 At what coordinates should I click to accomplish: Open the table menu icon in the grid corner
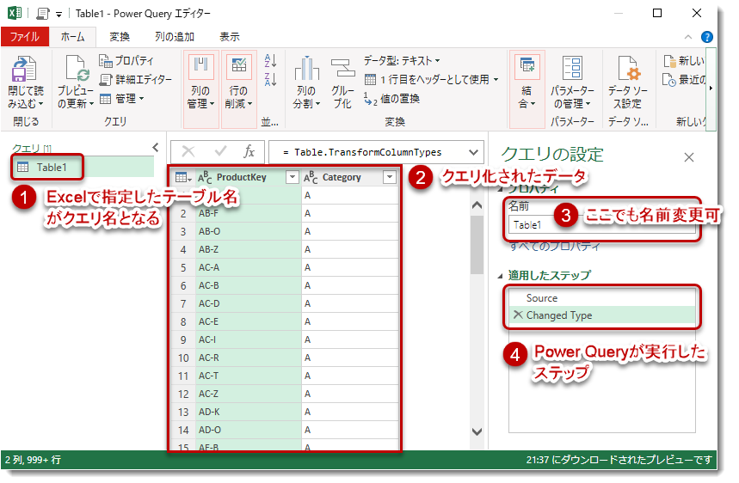point(183,178)
